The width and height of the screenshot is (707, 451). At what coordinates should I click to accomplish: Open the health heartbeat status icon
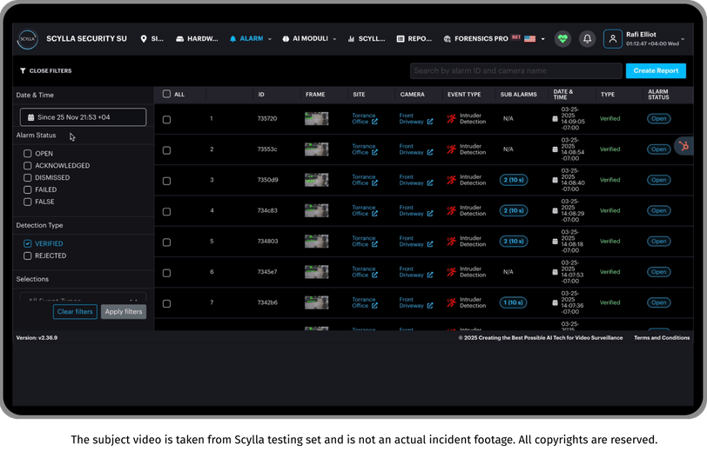coord(562,39)
